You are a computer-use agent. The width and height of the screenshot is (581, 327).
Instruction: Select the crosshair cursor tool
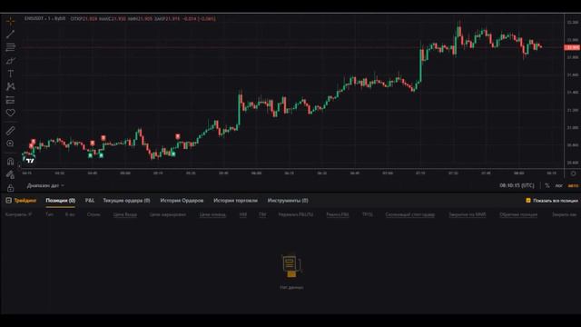click(x=10, y=21)
